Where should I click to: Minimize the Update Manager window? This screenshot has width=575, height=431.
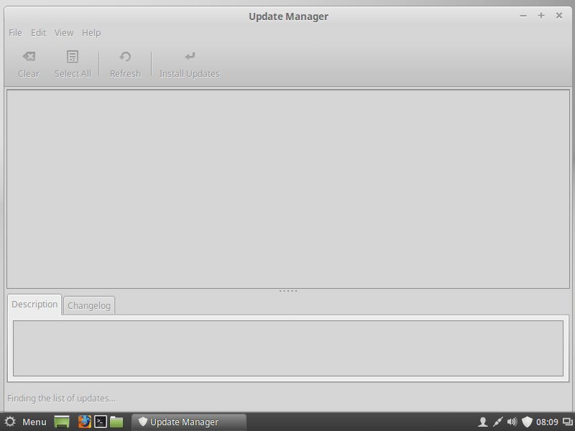point(523,16)
